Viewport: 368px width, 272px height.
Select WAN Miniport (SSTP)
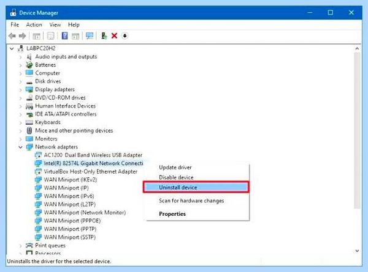(70, 237)
